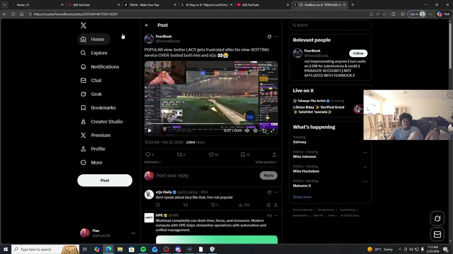Viewport: 453px width, 254px height.
Task: Toggle picture-in-picture on video
Action: (264, 131)
